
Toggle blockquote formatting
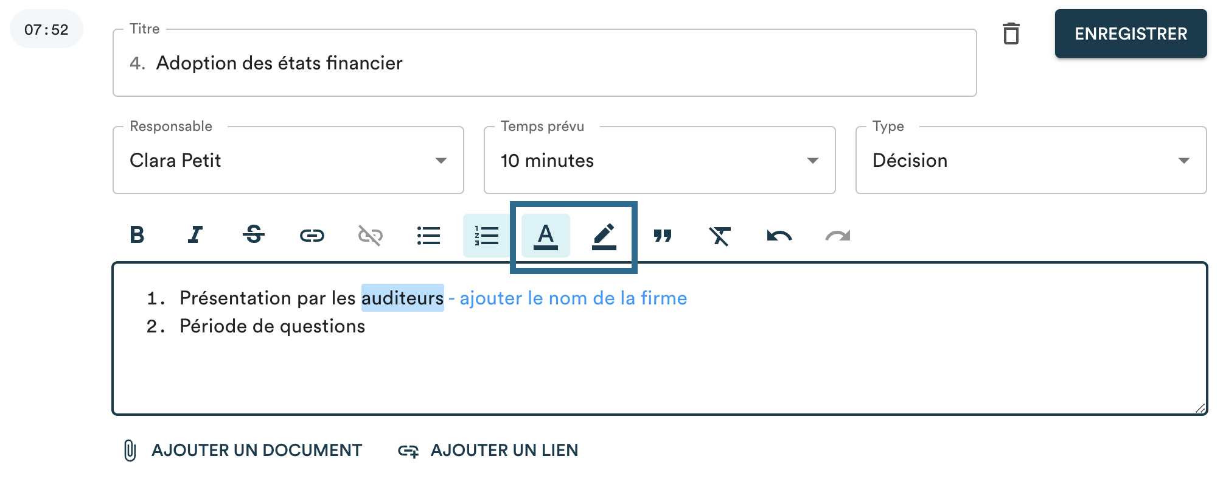tap(663, 235)
